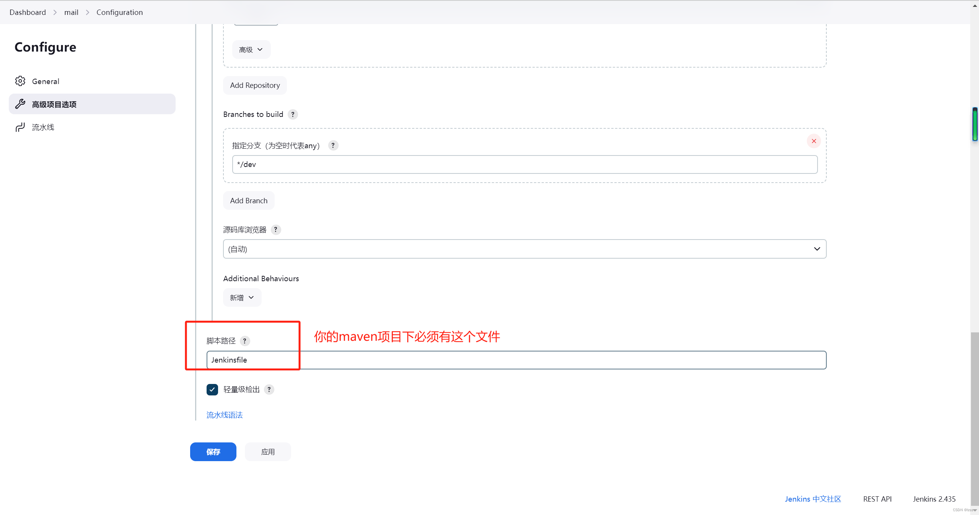
Task: Open the mail breadcrumb item
Action: coord(71,12)
